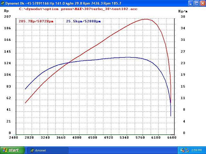Close the Dynomet window
Screen dimensions: 206x154
coord(202,3)
